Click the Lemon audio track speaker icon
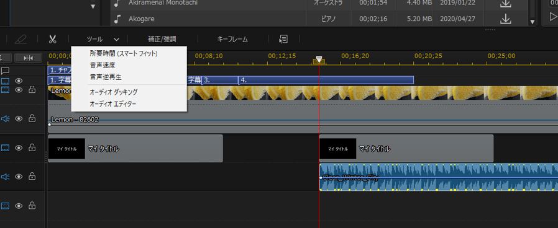558x228 pixels. pos(5,118)
